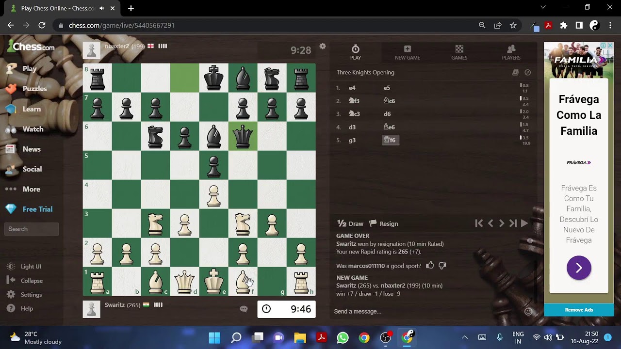Focus the sidebar Search field

pos(32,229)
